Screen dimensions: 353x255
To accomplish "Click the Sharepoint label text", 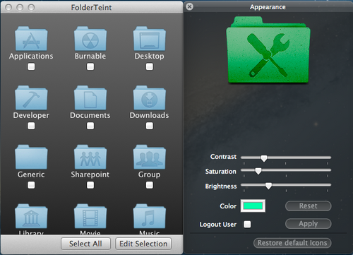I will click(90, 174).
